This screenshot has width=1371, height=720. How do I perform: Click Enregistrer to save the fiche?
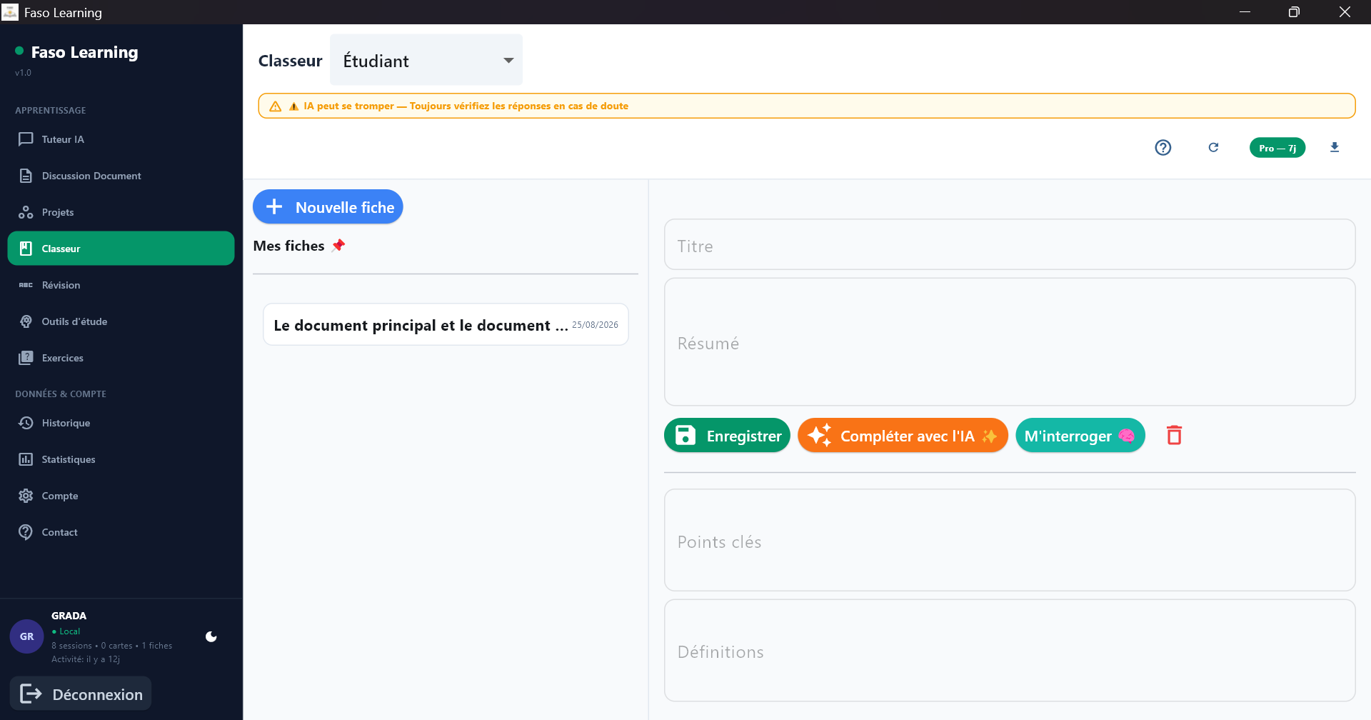(727, 436)
